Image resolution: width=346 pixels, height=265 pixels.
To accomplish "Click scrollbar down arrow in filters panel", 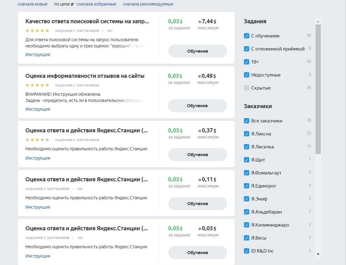I will tap(318, 254).
